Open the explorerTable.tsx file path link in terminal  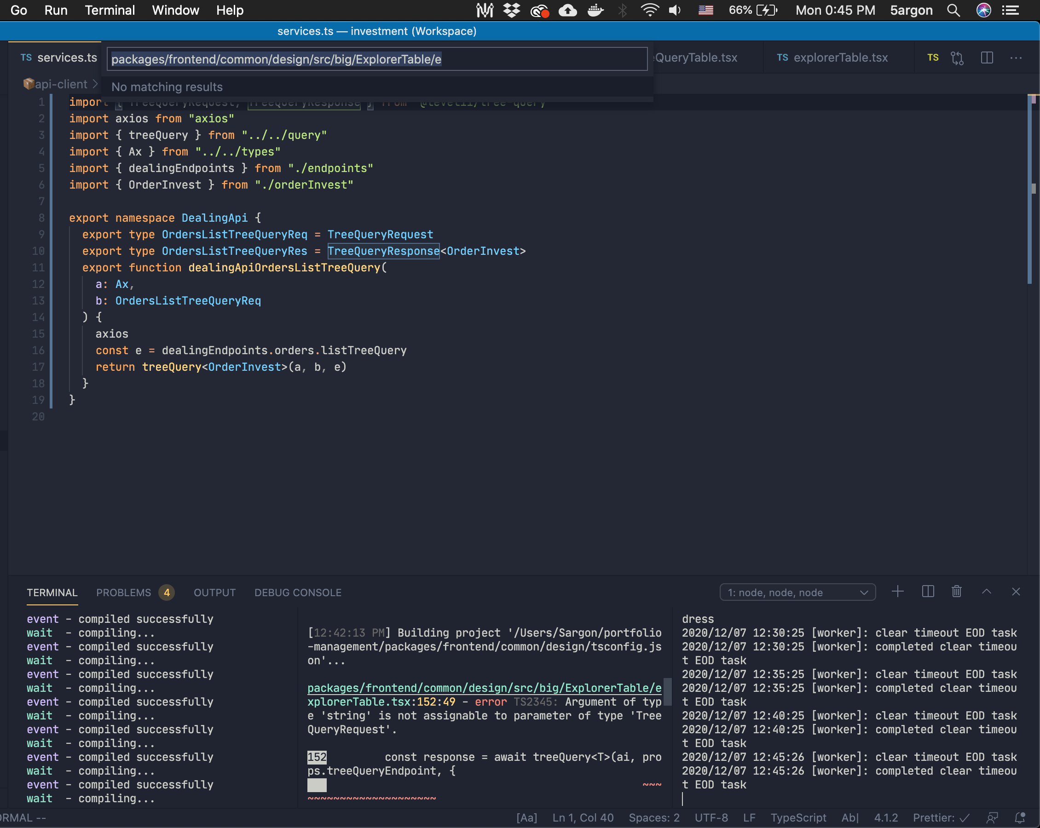coord(484,688)
